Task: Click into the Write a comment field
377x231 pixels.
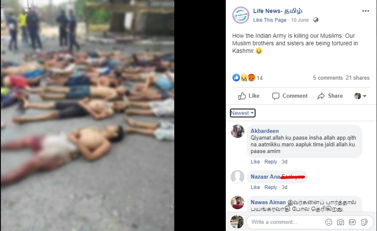Action: click(286, 222)
